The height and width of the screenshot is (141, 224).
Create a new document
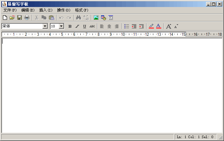click(5, 18)
